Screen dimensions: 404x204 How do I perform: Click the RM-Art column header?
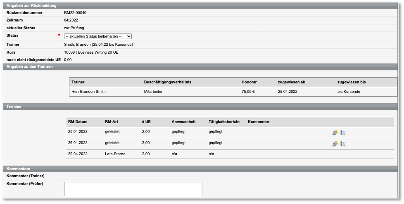tap(111, 122)
